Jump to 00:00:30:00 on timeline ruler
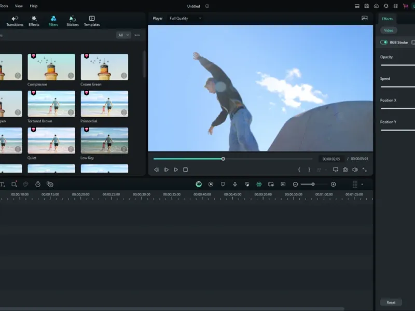The width and height of the screenshot is (415, 311). click(x=142, y=194)
